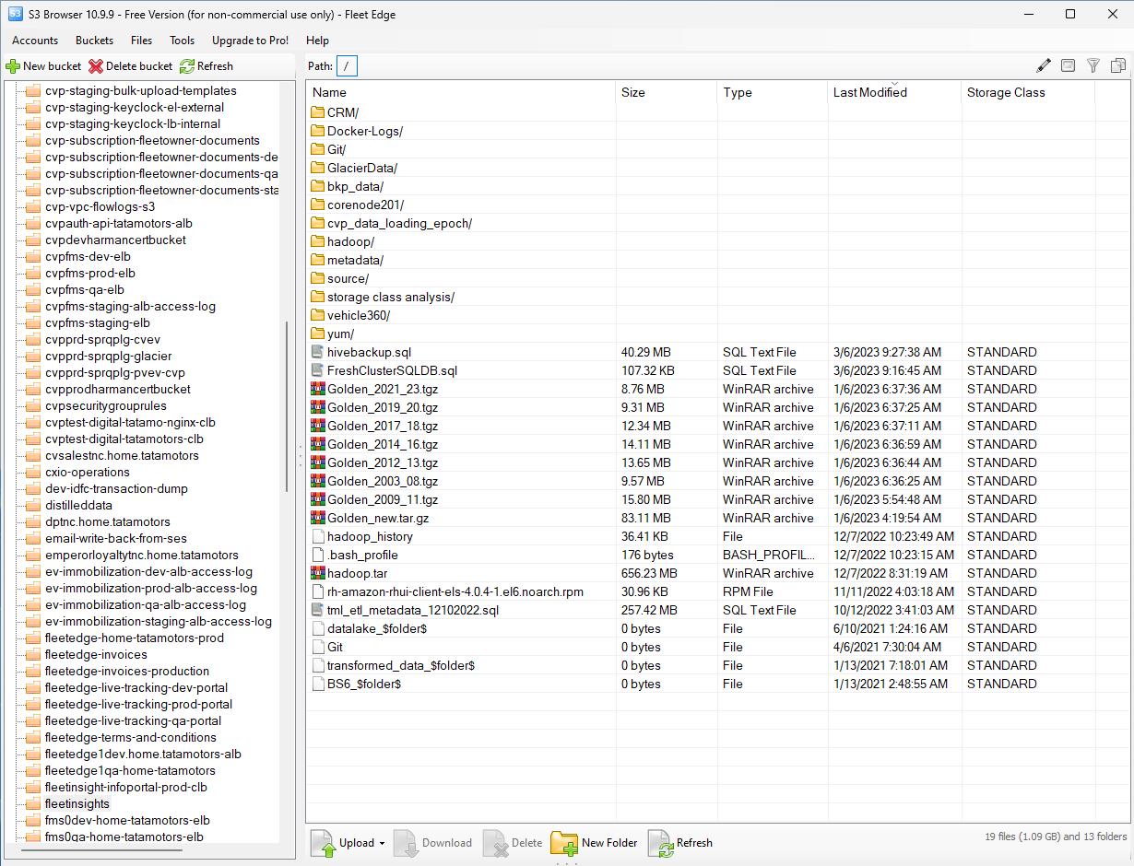
Task: Click the red X Delete bucket icon
Action: (96, 66)
